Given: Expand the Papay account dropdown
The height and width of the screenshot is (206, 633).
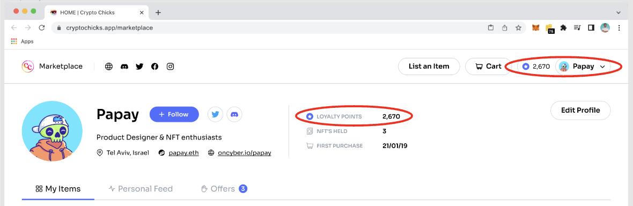Looking at the screenshot, I should click(x=583, y=67).
